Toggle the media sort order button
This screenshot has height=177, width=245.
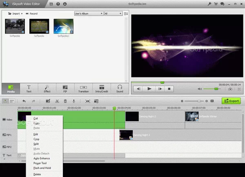[x=126, y=13]
